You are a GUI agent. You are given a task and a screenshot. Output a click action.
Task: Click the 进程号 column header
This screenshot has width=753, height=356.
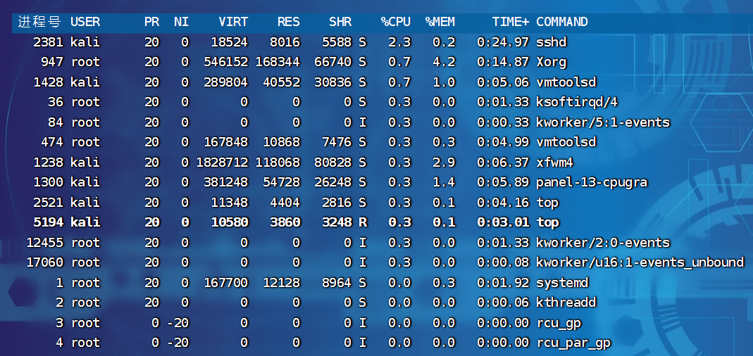[40, 22]
